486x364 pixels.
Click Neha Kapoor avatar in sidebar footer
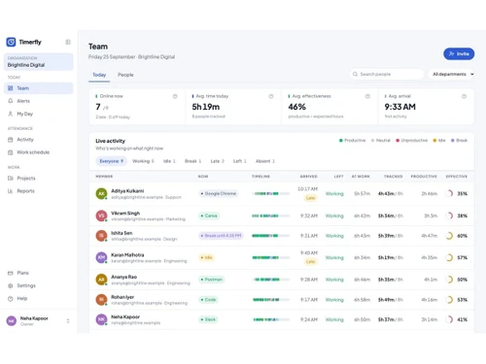[x=12, y=321]
